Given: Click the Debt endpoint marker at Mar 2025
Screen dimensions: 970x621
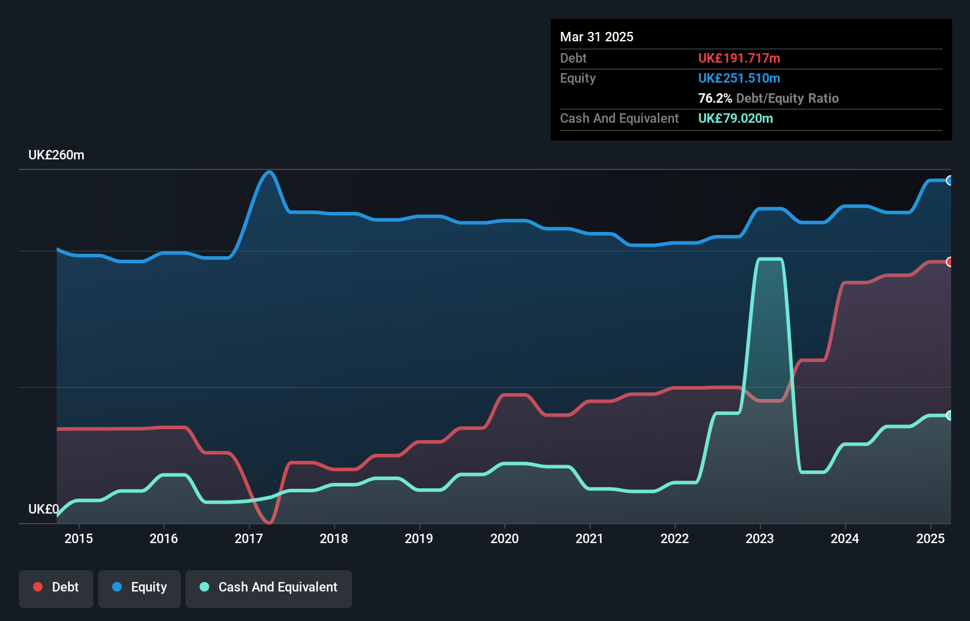Looking at the screenshot, I should (949, 262).
